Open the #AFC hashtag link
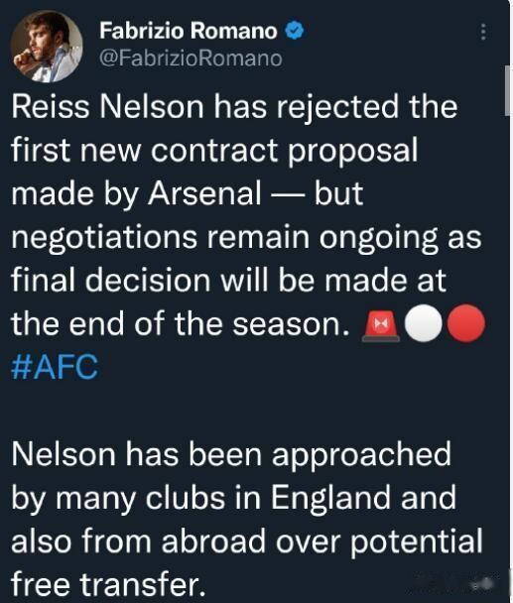This screenshot has height=603, width=513. click(x=55, y=367)
